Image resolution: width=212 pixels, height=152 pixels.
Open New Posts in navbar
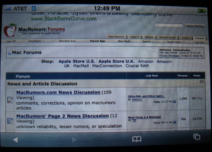(x=124, y=41)
